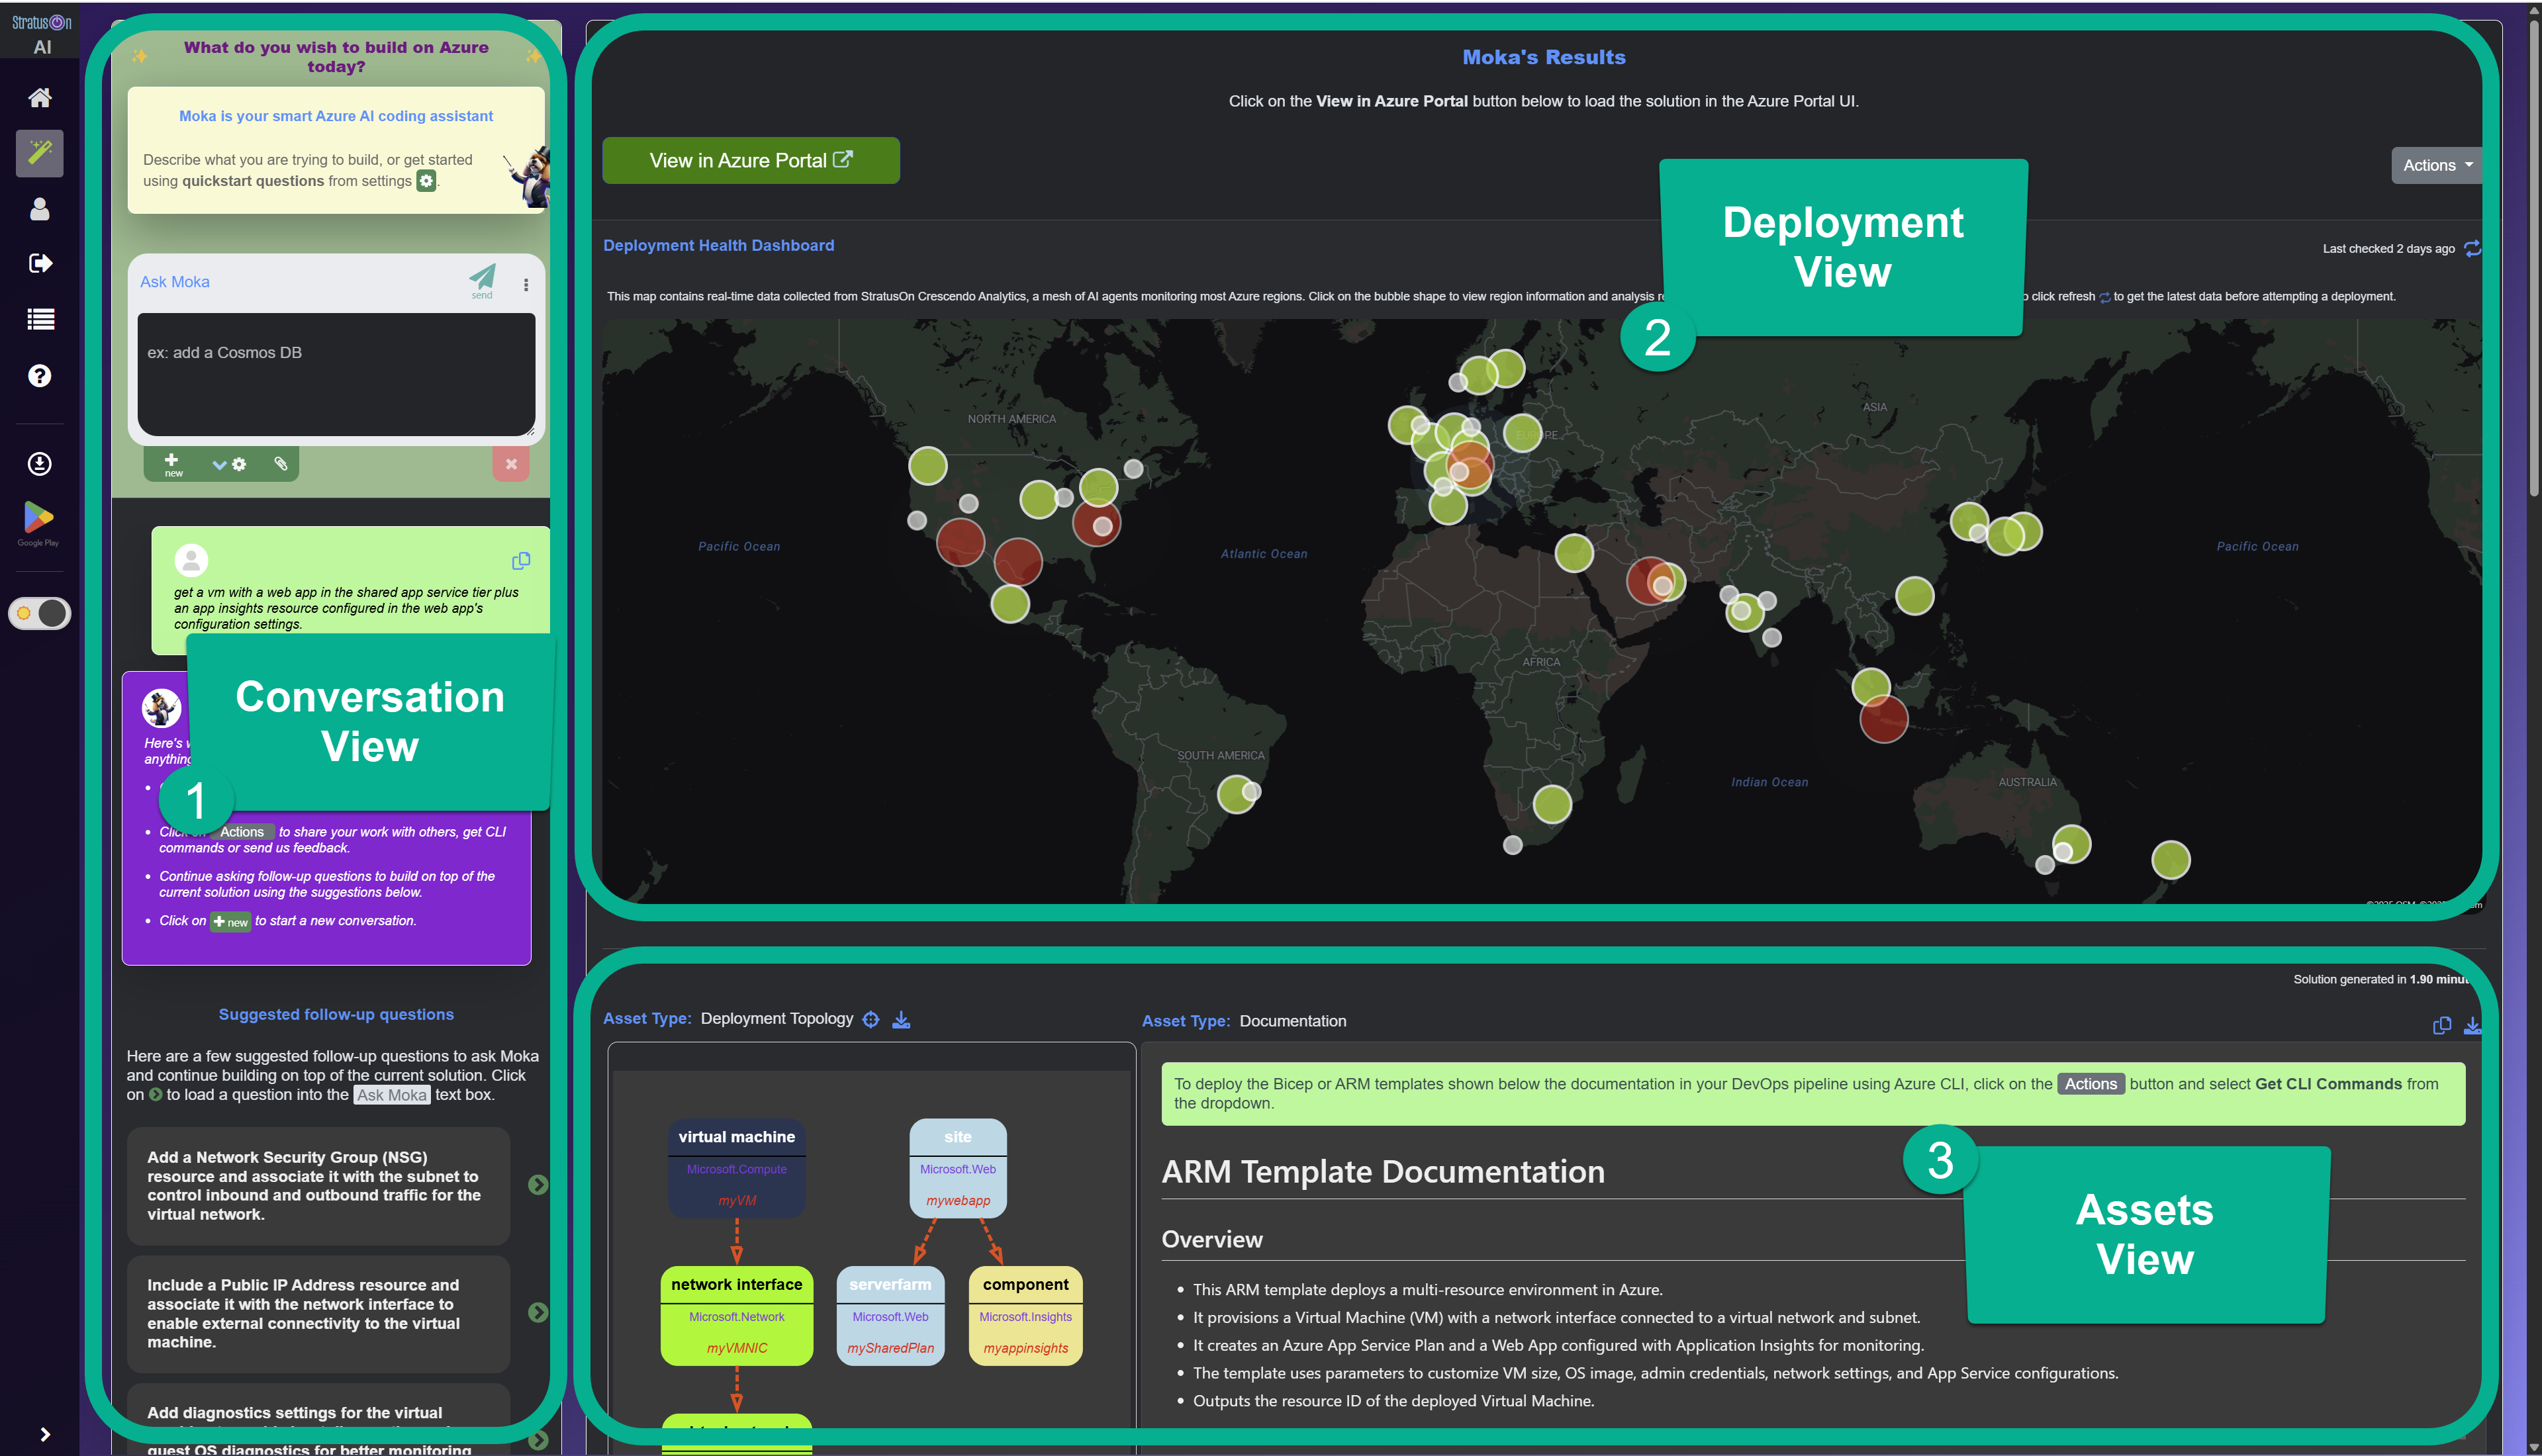Click the sign out icon in the sidebar

(40, 262)
